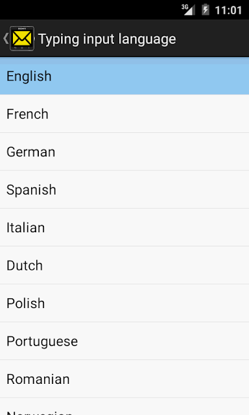The image size is (249, 415).
Task: Tap the 11:01 clock in status bar
Action: pos(228,10)
